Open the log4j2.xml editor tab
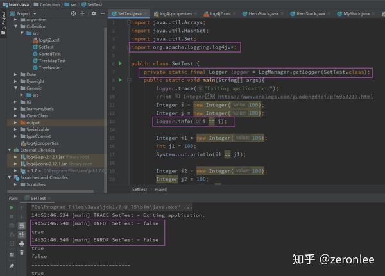The height and width of the screenshot is (276, 385). click(219, 13)
